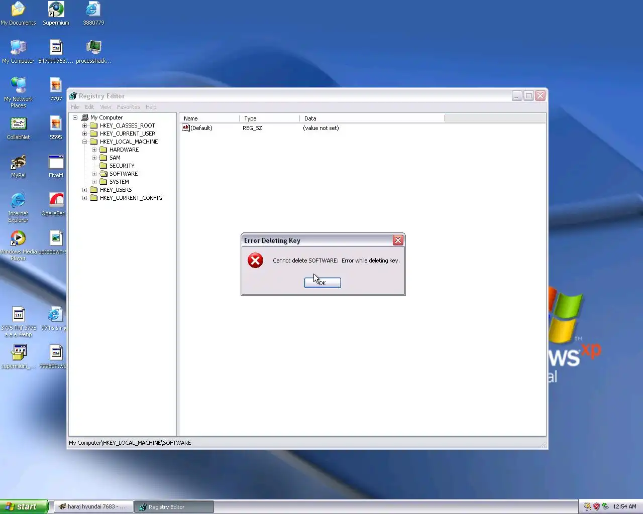
Task: Open the Help menu in Registry Editor
Action: point(151,107)
